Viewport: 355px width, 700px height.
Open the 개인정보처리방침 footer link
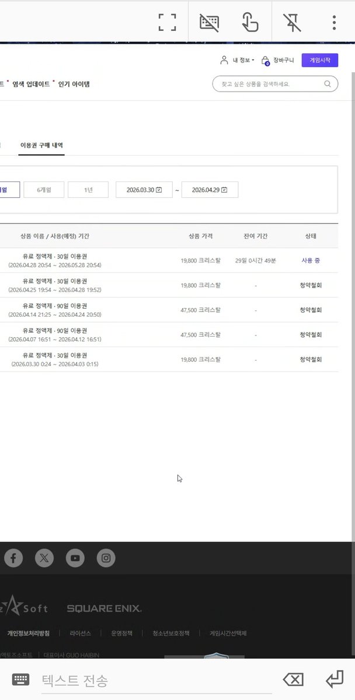tap(28, 633)
